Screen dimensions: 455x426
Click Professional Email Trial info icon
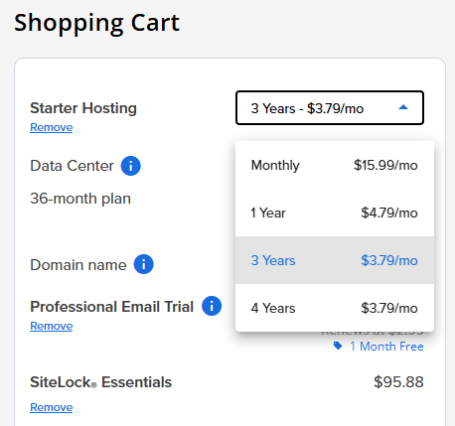(212, 306)
